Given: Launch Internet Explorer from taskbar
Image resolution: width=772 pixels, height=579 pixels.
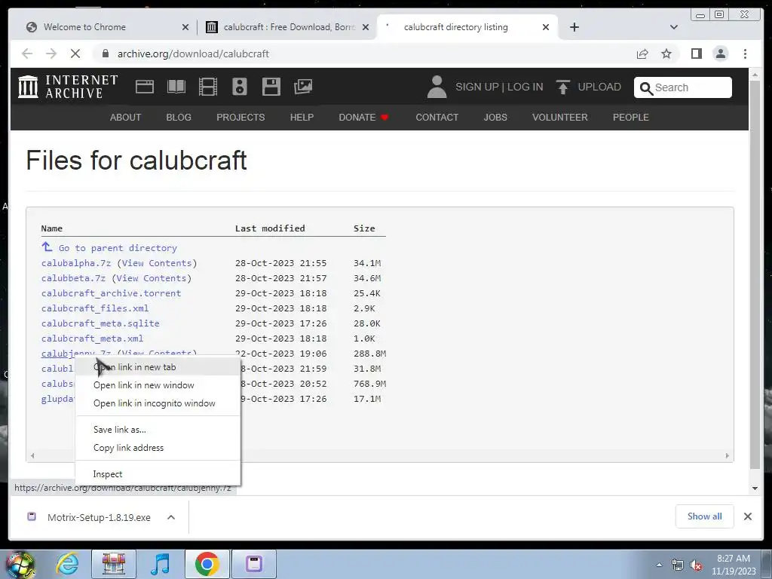Looking at the screenshot, I should click(x=67, y=564).
